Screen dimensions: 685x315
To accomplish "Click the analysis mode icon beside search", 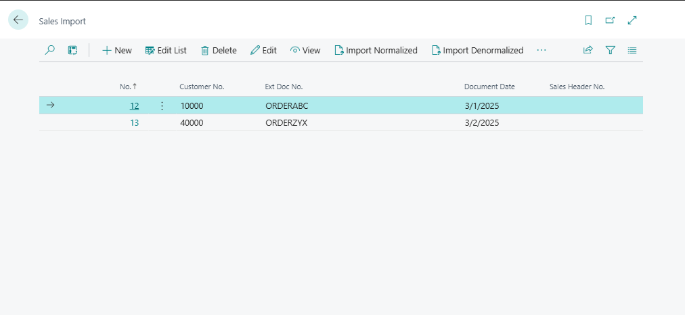I will click(72, 50).
